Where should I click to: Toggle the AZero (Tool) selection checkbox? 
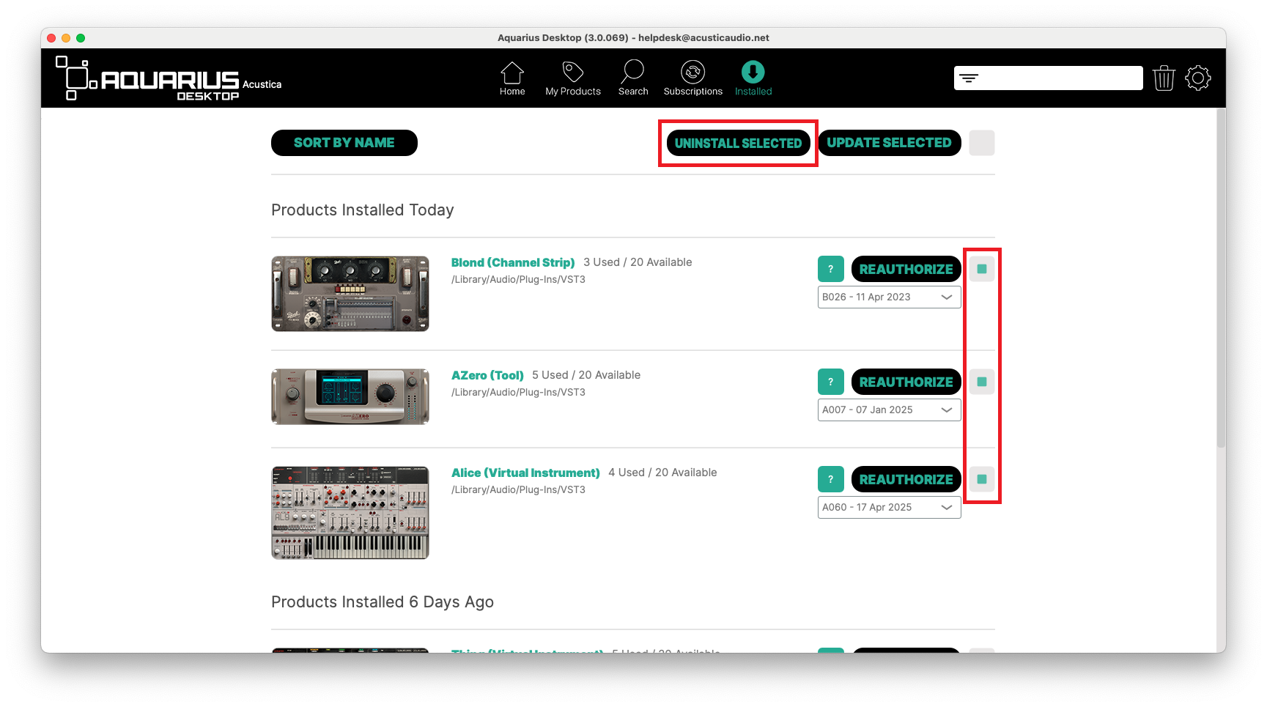pos(982,382)
